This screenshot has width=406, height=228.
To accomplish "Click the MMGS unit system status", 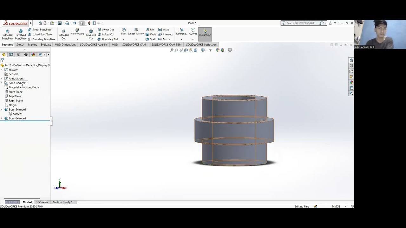I will coord(336,206).
